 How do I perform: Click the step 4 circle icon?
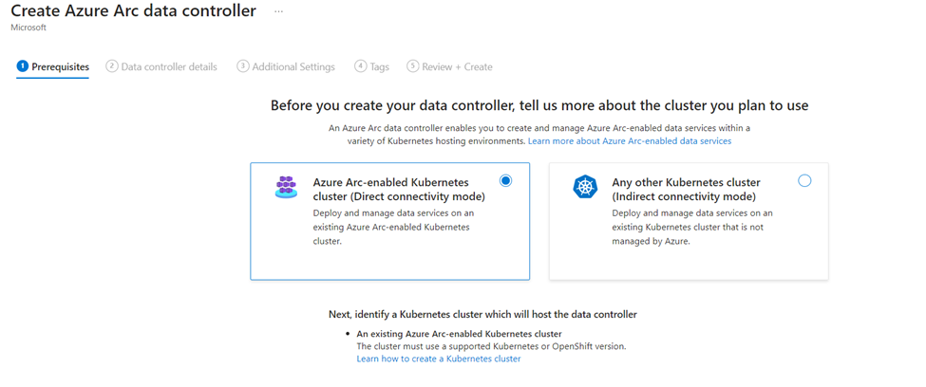point(360,66)
